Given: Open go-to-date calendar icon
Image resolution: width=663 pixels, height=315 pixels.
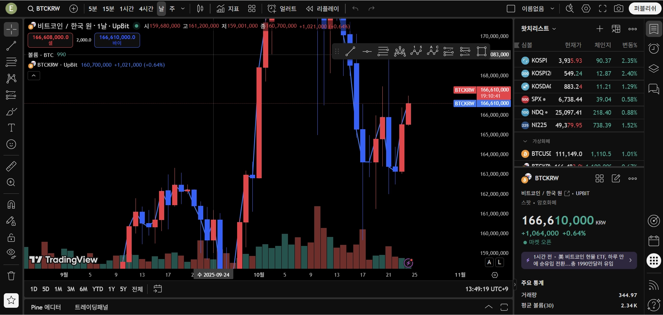Looking at the screenshot, I should 158,289.
